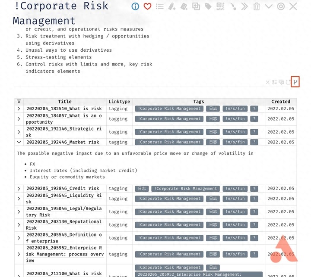Image resolution: width=311 pixels, height=277 pixels.
Task: Open tiddler info panel icon
Action: pos(135,6)
